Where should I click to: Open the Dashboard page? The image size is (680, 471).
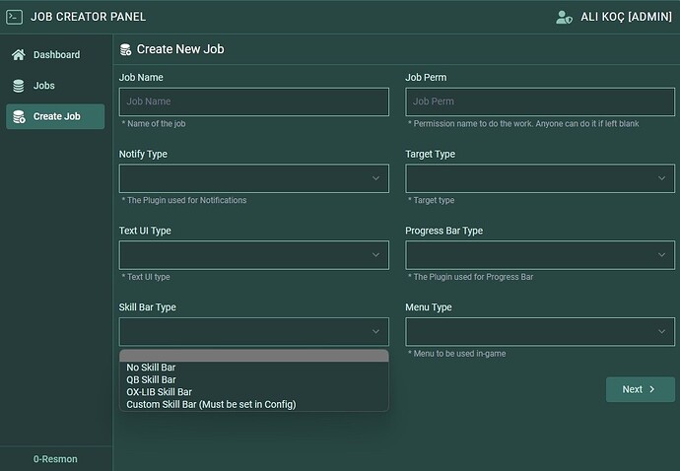(55, 54)
